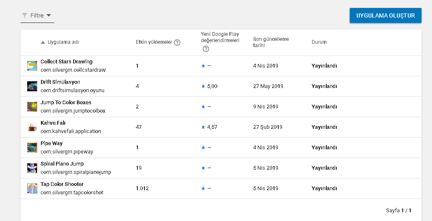This screenshot has height=221, width=432.
Task: Click package name com.driftsimulasyon.oyunu
Action: [72, 90]
